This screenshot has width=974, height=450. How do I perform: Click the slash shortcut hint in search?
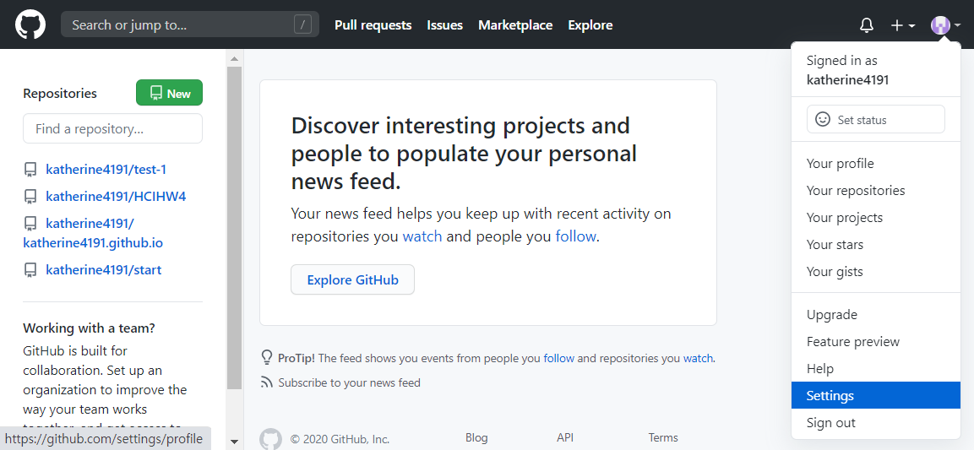click(302, 24)
